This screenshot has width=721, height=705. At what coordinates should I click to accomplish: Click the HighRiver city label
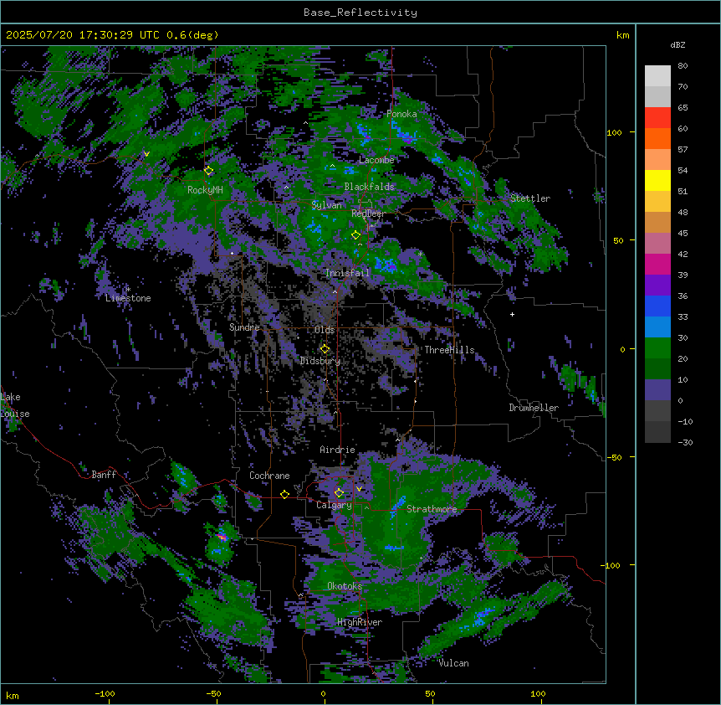[x=360, y=622]
